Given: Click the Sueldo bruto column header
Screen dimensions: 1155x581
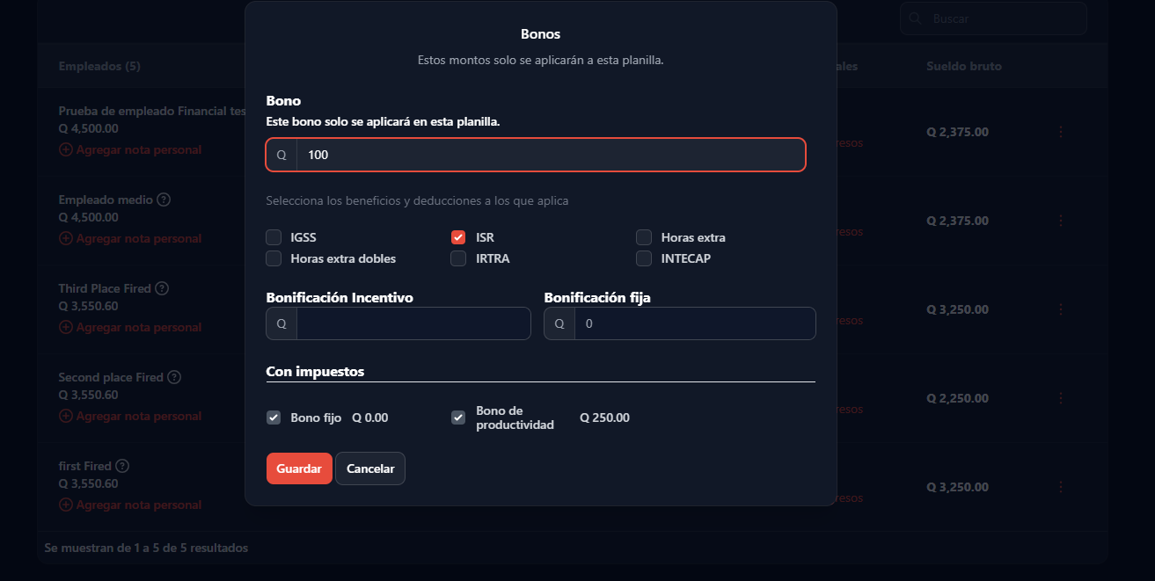Looking at the screenshot, I should coord(964,66).
